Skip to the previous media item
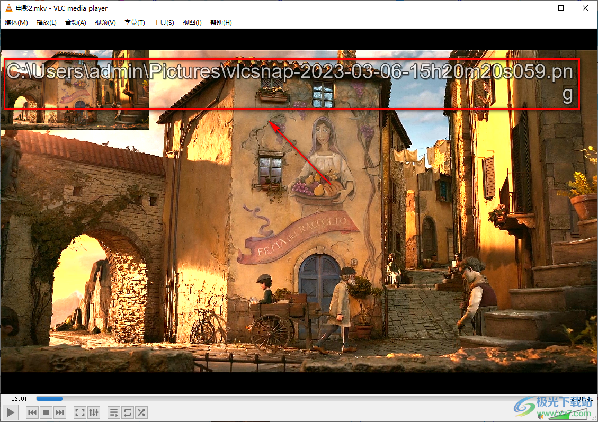Viewport: 598px width, 422px height. click(32, 412)
